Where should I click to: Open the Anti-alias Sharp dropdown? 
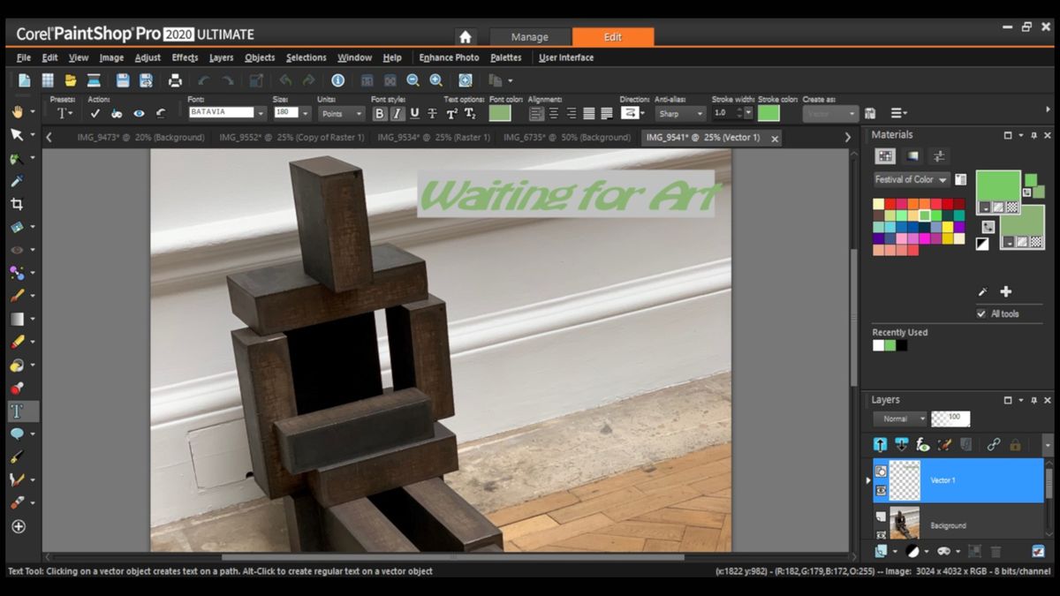pyautogui.click(x=700, y=113)
